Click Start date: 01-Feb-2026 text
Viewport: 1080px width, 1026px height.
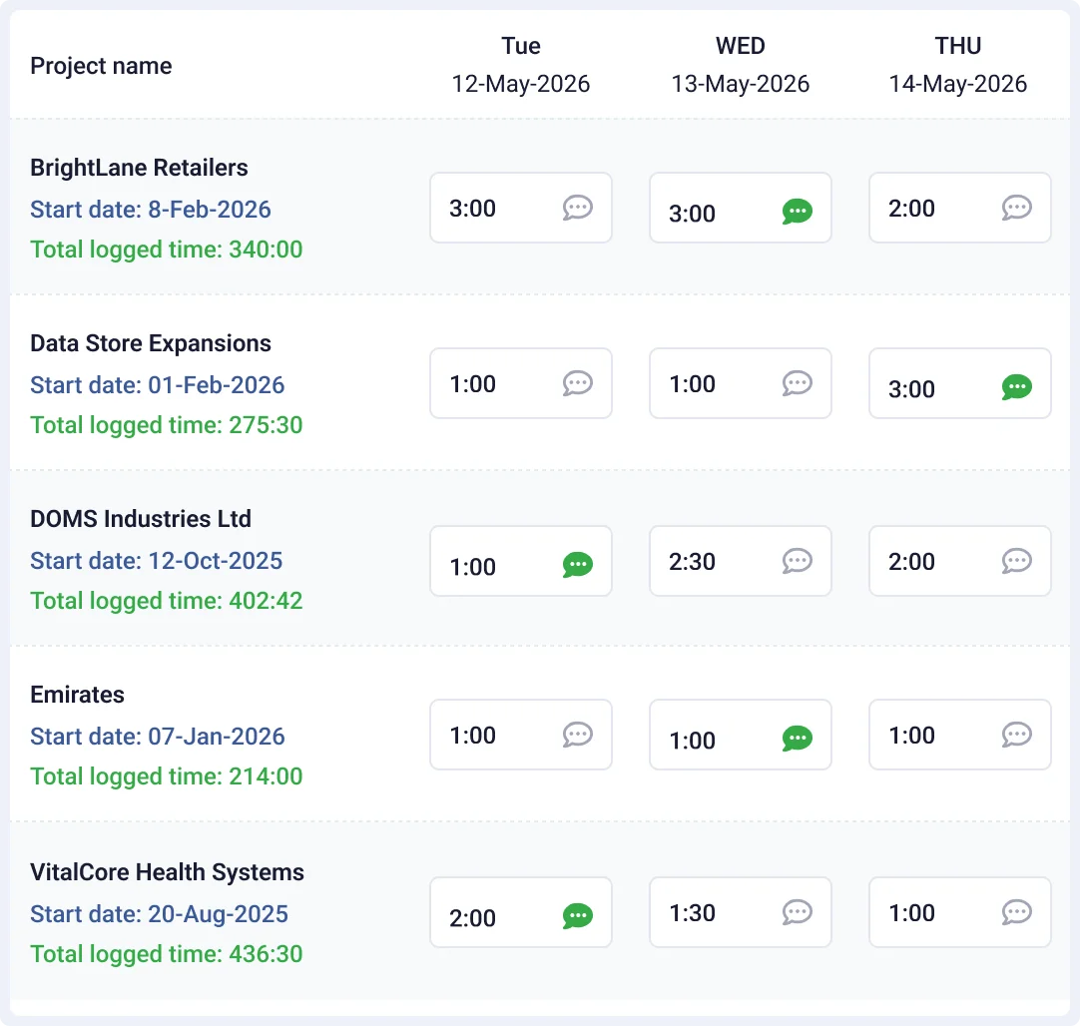click(158, 385)
